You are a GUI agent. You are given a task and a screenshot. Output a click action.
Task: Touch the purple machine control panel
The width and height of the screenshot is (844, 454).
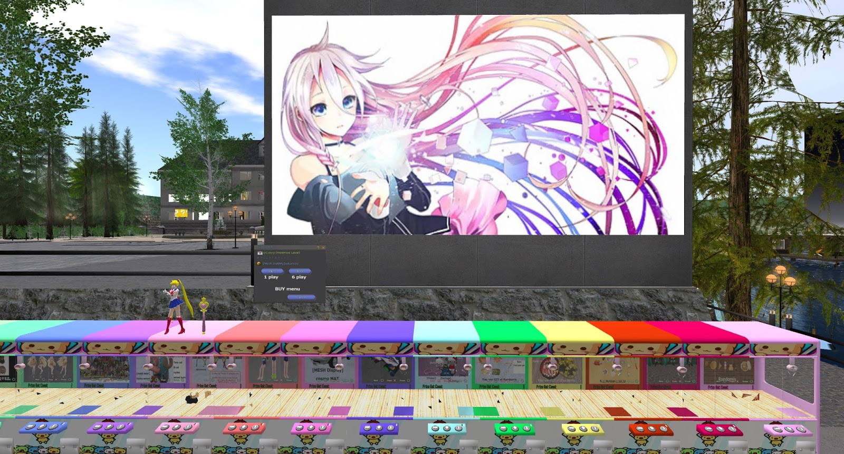click(x=110, y=427)
